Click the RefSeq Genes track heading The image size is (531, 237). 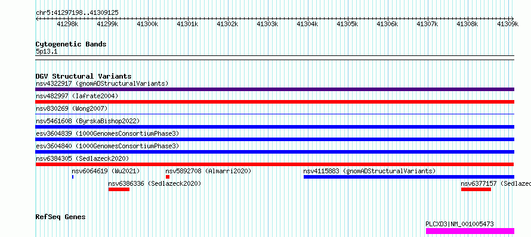[61, 217]
